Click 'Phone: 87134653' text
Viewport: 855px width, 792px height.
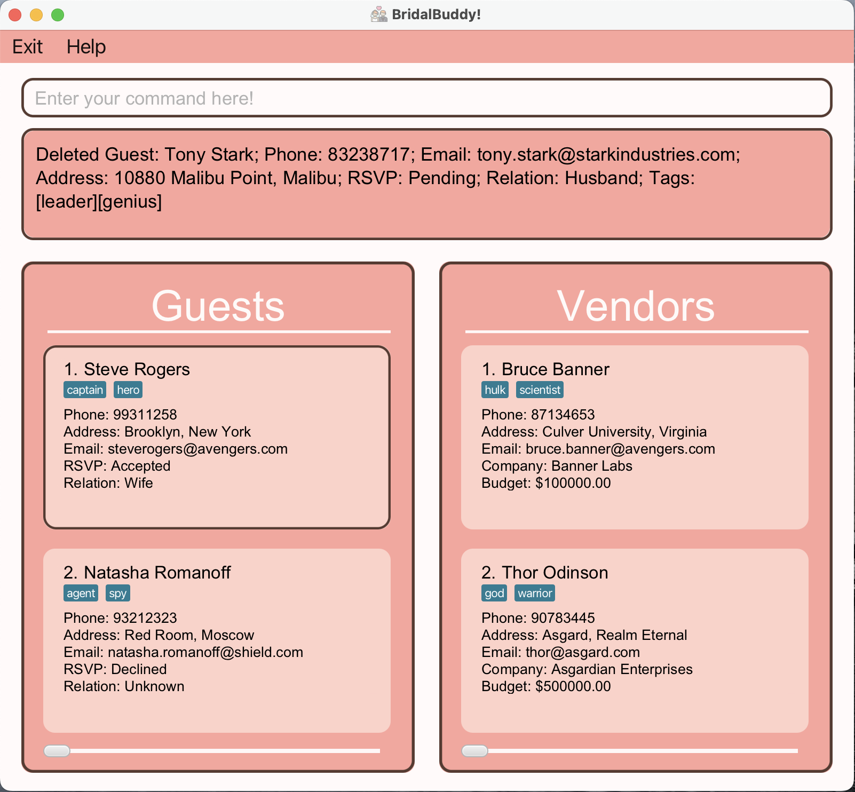pyautogui.click(x=538, y=415)
